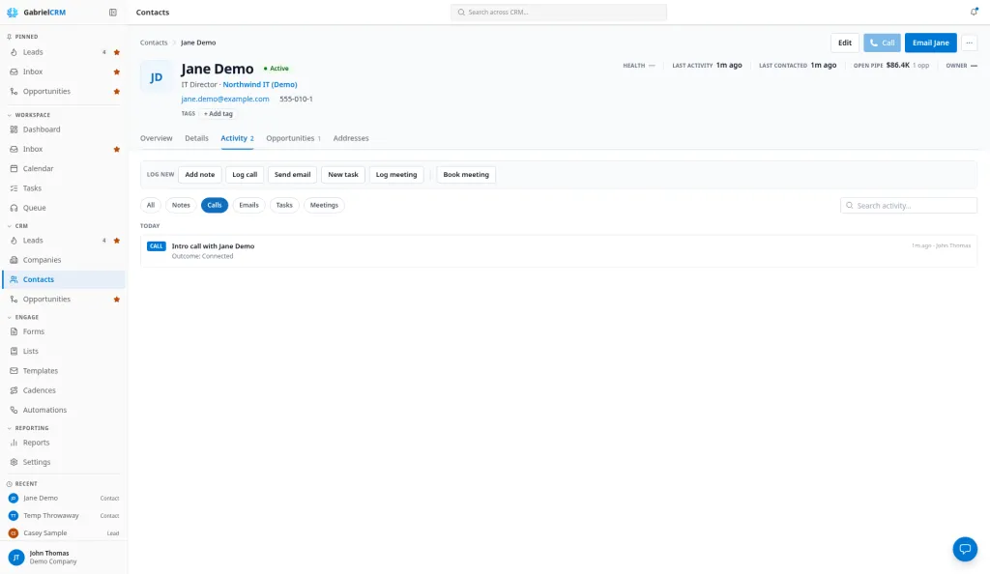Screen dimensions: 990x574
Task: Open Northwind IT (Demo) company link
Action: [x=260, y=84]
